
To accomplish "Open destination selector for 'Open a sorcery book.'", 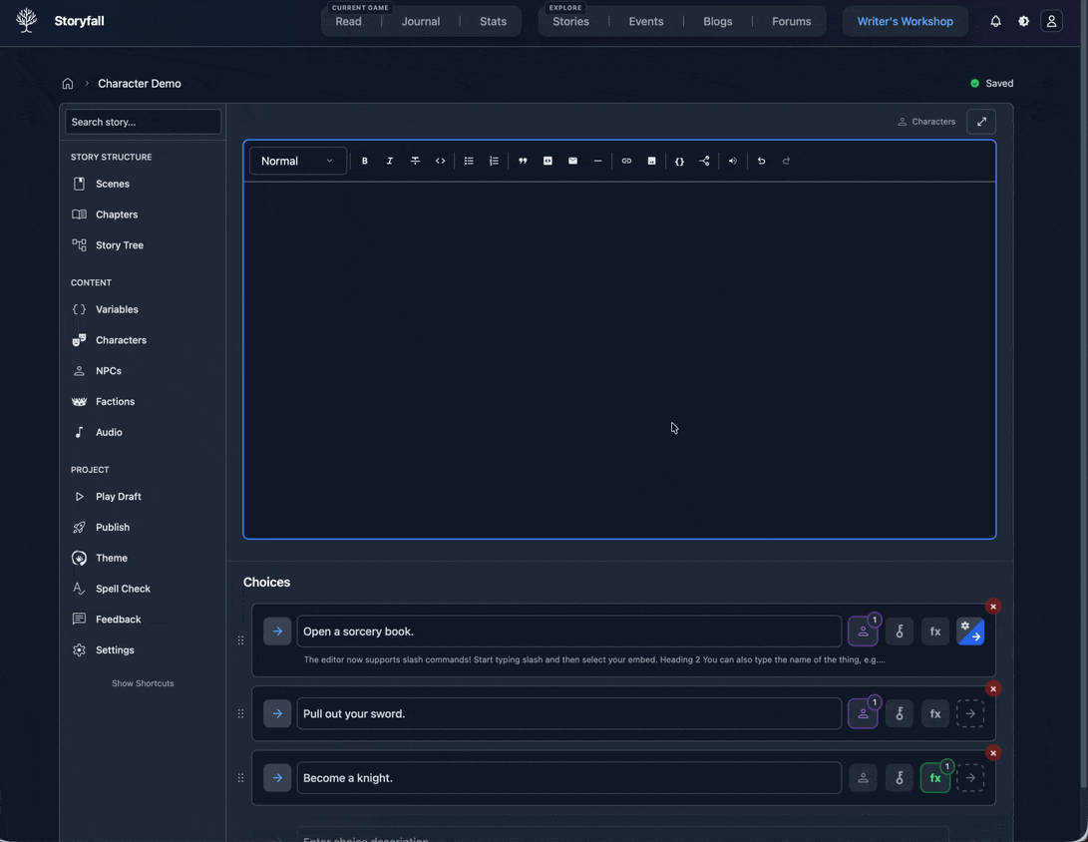I will pos(970,631).
